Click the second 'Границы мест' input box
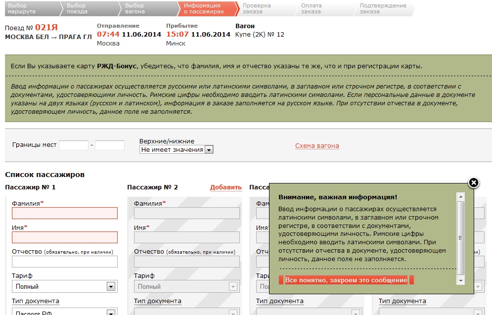 click(x=109, y=145)
